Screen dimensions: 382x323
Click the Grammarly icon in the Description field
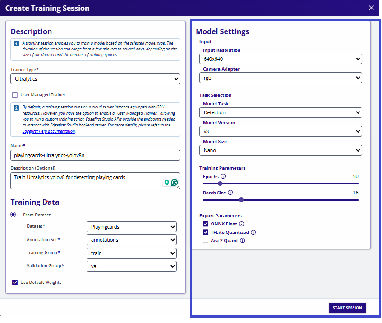[x=174, y=183]
